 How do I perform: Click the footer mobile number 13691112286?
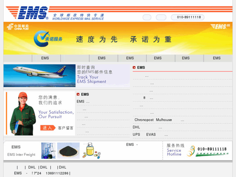(57, 173)
